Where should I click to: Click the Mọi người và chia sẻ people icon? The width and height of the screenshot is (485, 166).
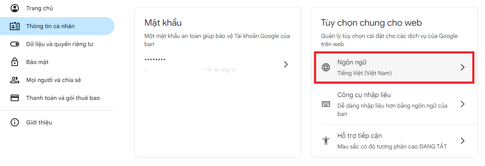[x=15, y=80]
